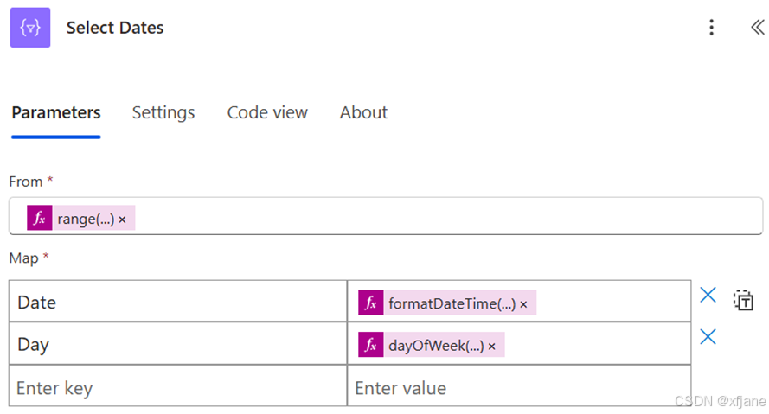Switch Map to text mode
The height and width of the screenshot is (414, 769).
point(744,300)
